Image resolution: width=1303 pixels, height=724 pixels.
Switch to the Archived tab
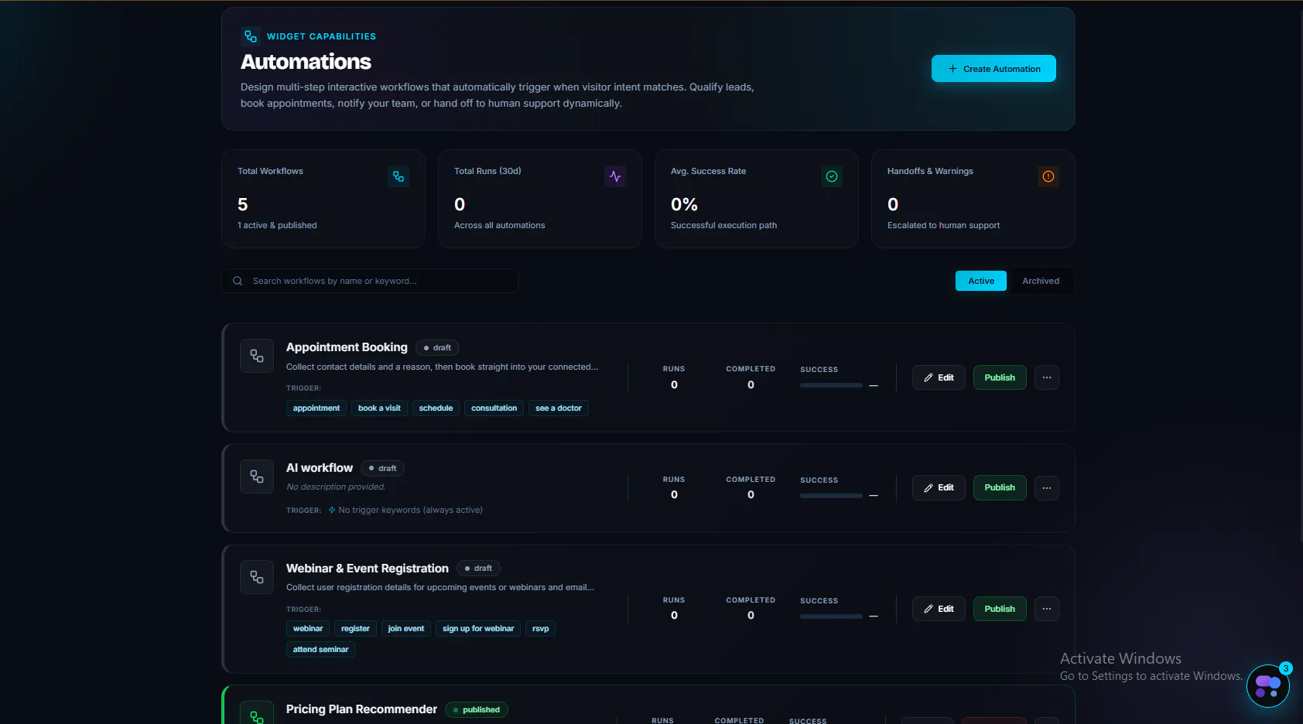click(x=1041, y=281)
